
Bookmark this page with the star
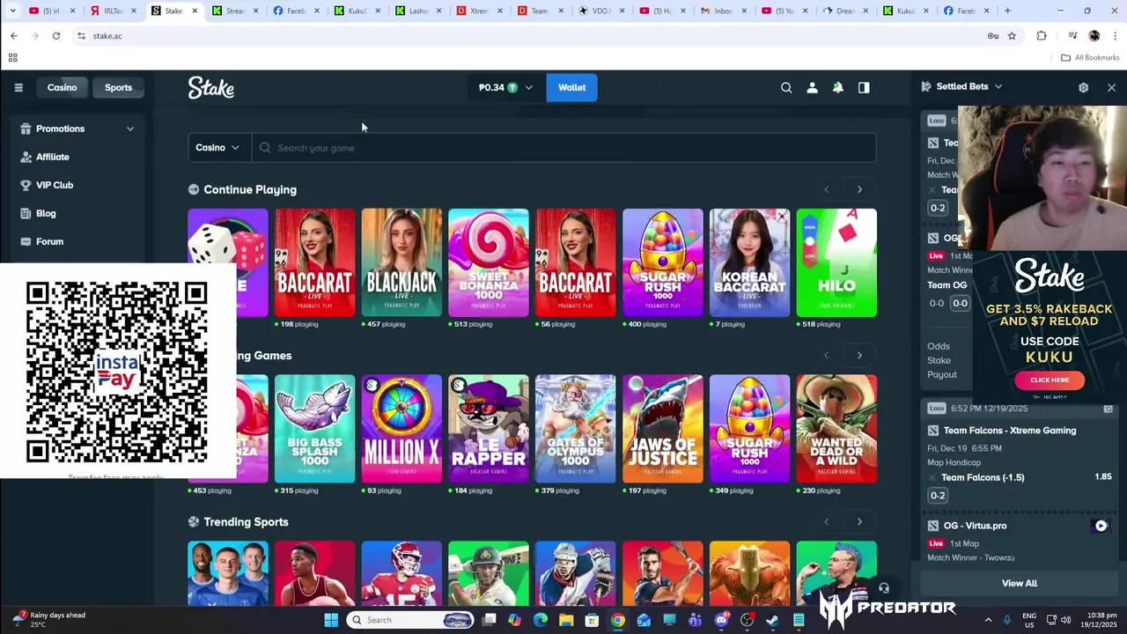1012,36
